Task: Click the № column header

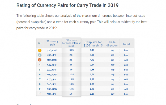Action: 40,43
